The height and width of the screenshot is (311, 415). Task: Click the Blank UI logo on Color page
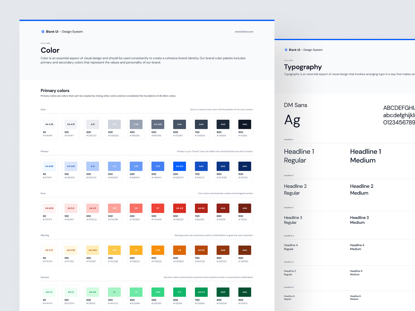pyautogui.click(x=43, y=32)
